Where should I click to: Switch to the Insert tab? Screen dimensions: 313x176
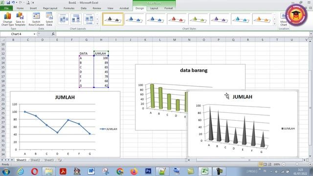point(33,8)
